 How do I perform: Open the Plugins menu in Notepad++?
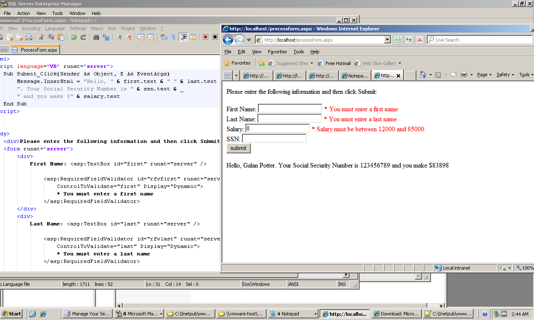pyautogui.click(x=128, y=28)
